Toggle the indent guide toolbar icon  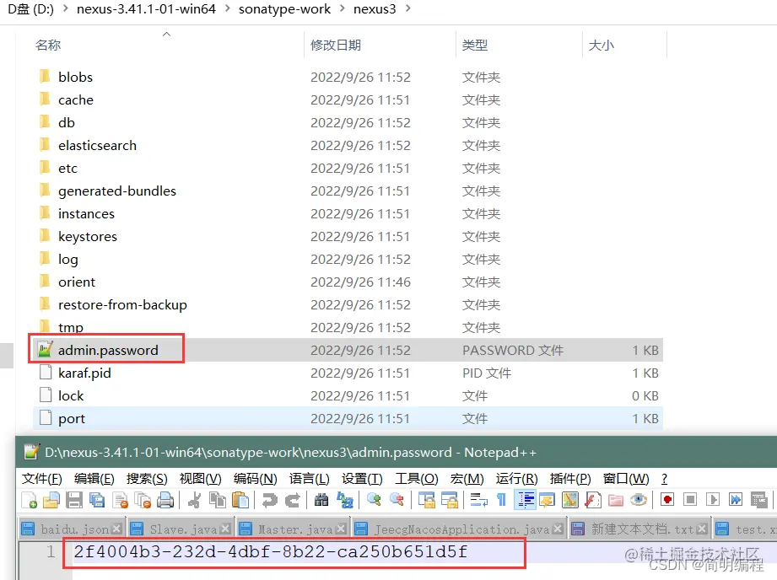click(525, 500)
